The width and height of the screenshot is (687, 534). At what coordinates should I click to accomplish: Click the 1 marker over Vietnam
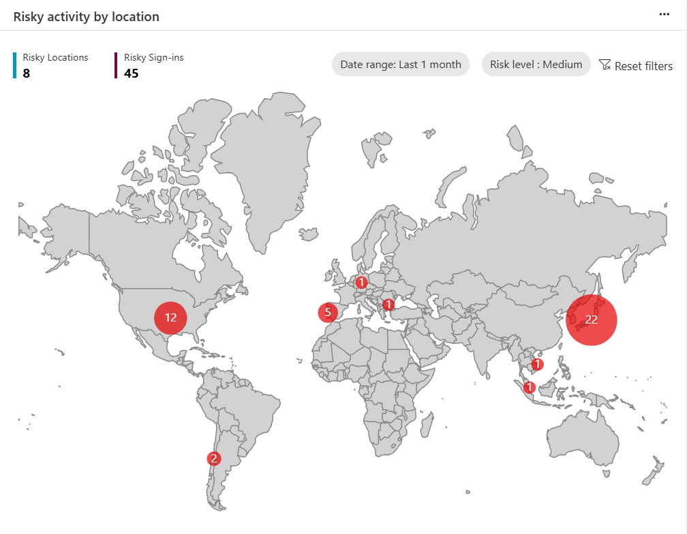coord(537,364)
